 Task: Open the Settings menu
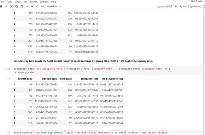[x=44, y=2]
